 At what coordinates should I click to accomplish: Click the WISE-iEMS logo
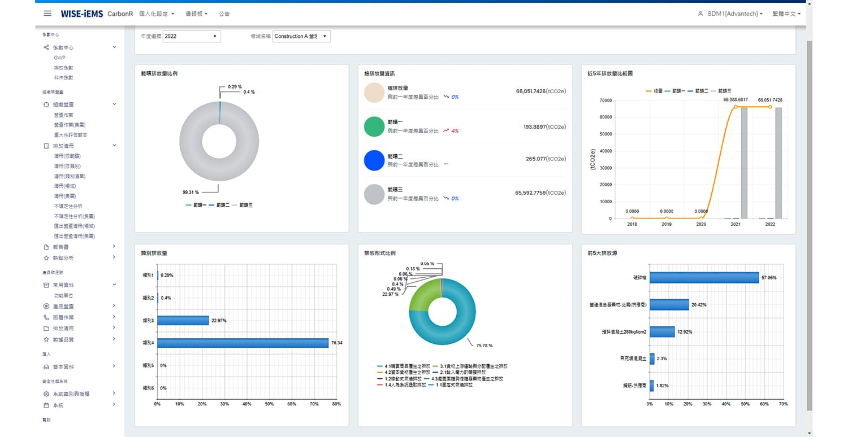click(x=82, y=14)
